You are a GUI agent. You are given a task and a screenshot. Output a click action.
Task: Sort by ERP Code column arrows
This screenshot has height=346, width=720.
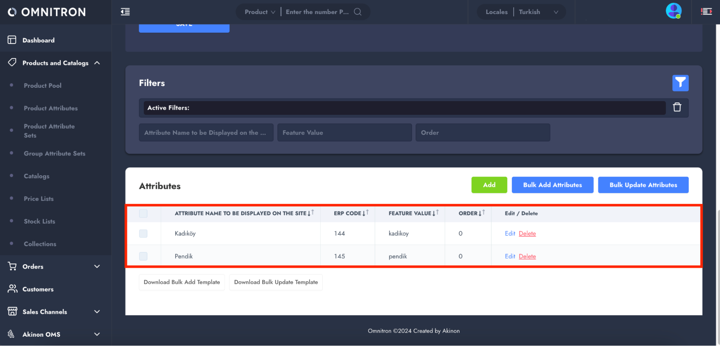365,213
